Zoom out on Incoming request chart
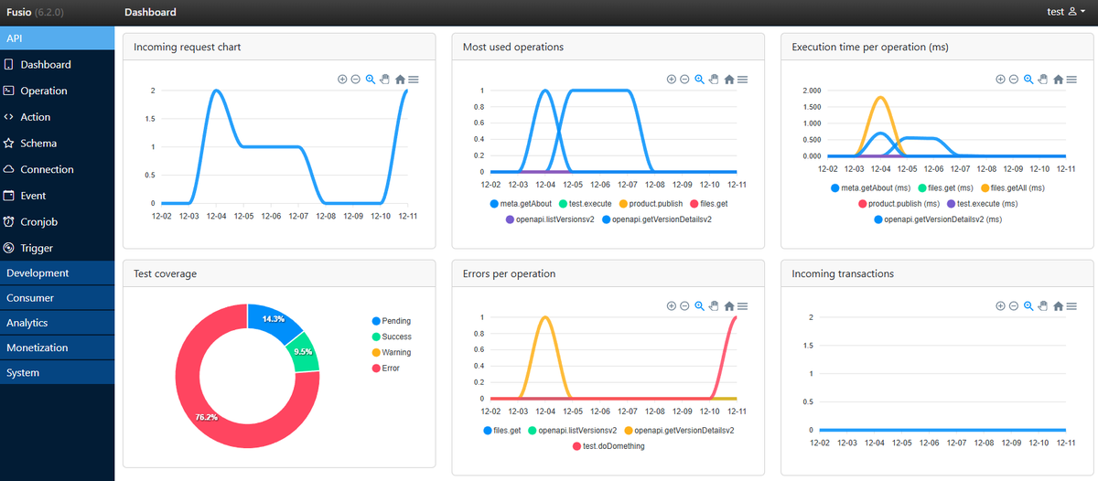1098x481 pixels. click(x=355, y=80)
